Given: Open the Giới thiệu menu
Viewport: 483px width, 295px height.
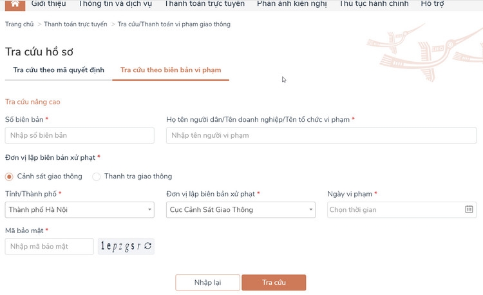Looking at the screenshot, I should pos(48,4).
